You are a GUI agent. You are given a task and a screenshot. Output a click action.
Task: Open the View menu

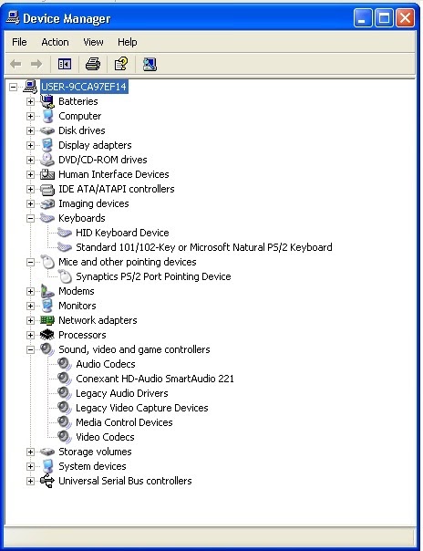93,42
